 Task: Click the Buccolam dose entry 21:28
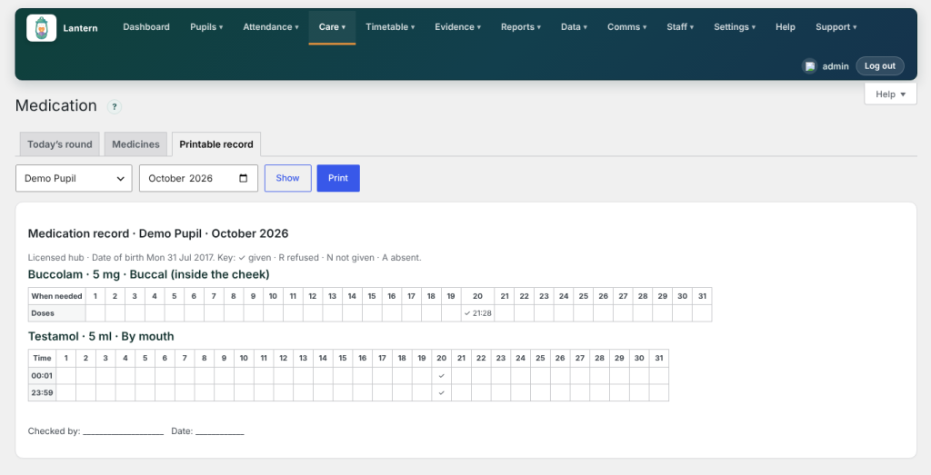[477, 313]
